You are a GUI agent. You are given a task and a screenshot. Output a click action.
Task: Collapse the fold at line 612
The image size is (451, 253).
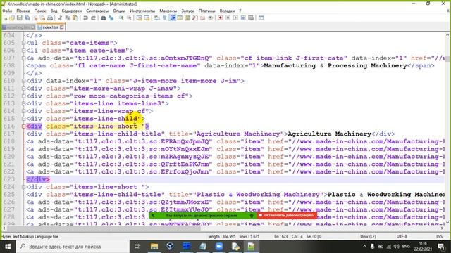(23, 96)
